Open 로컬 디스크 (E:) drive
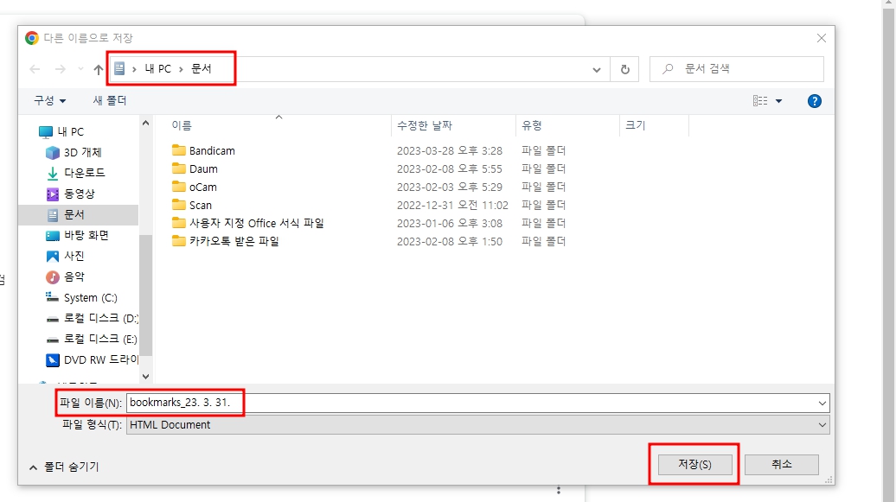Viewport: 896px width, 502px height. 92,340
